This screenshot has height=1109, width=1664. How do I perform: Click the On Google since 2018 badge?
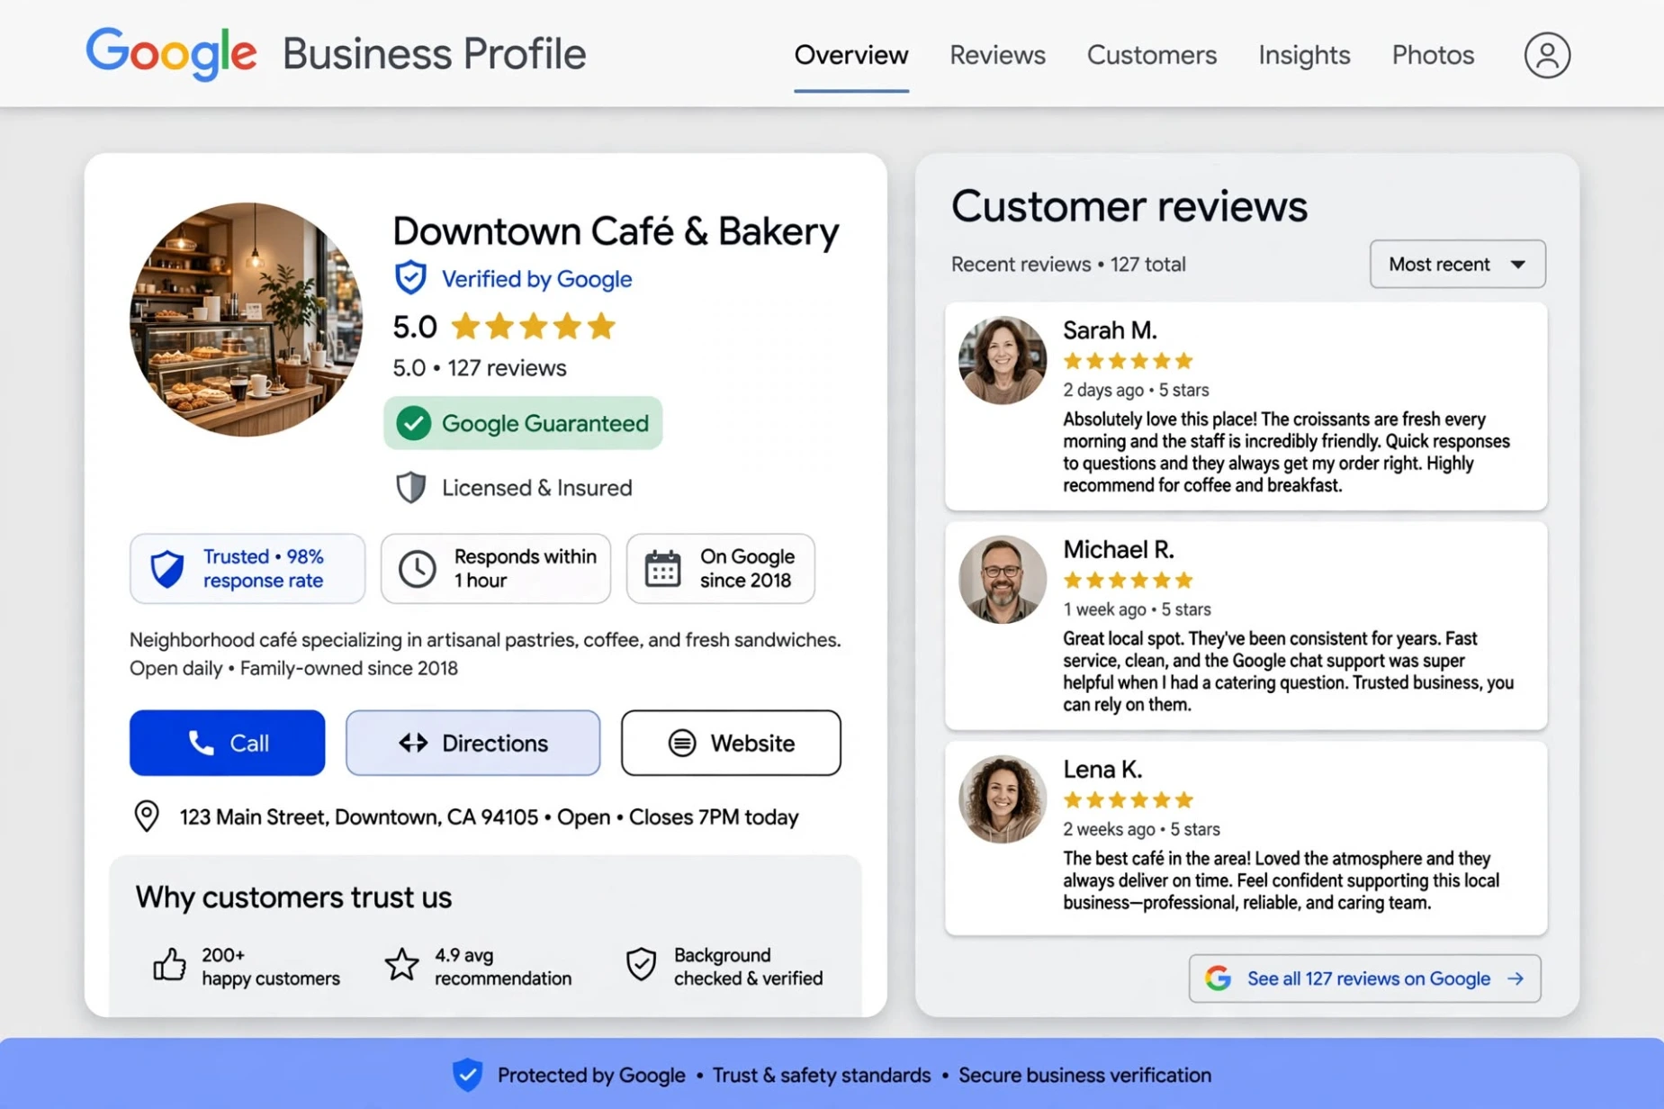coord(721,569)
